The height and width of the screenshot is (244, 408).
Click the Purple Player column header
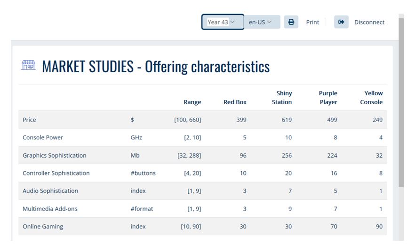(x=328, y=98)
